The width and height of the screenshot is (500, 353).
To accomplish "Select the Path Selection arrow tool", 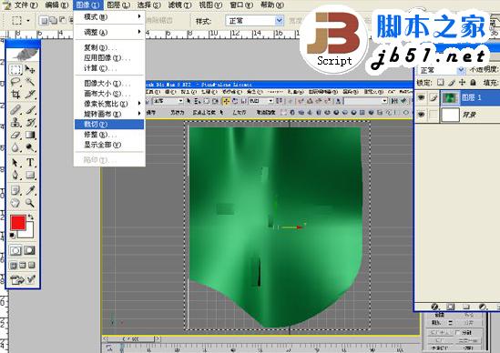I will tap(15, 163).
